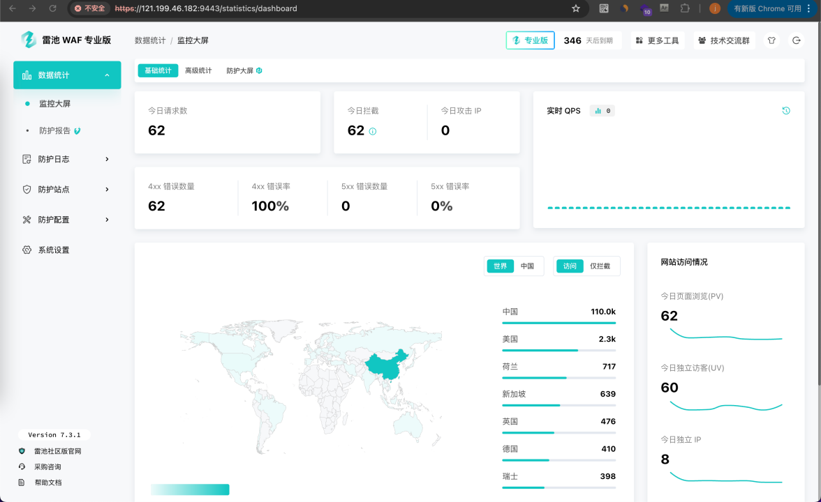The image size is (821, 502).
Task: Click the browser address bar URL
Action: (206, 8)
